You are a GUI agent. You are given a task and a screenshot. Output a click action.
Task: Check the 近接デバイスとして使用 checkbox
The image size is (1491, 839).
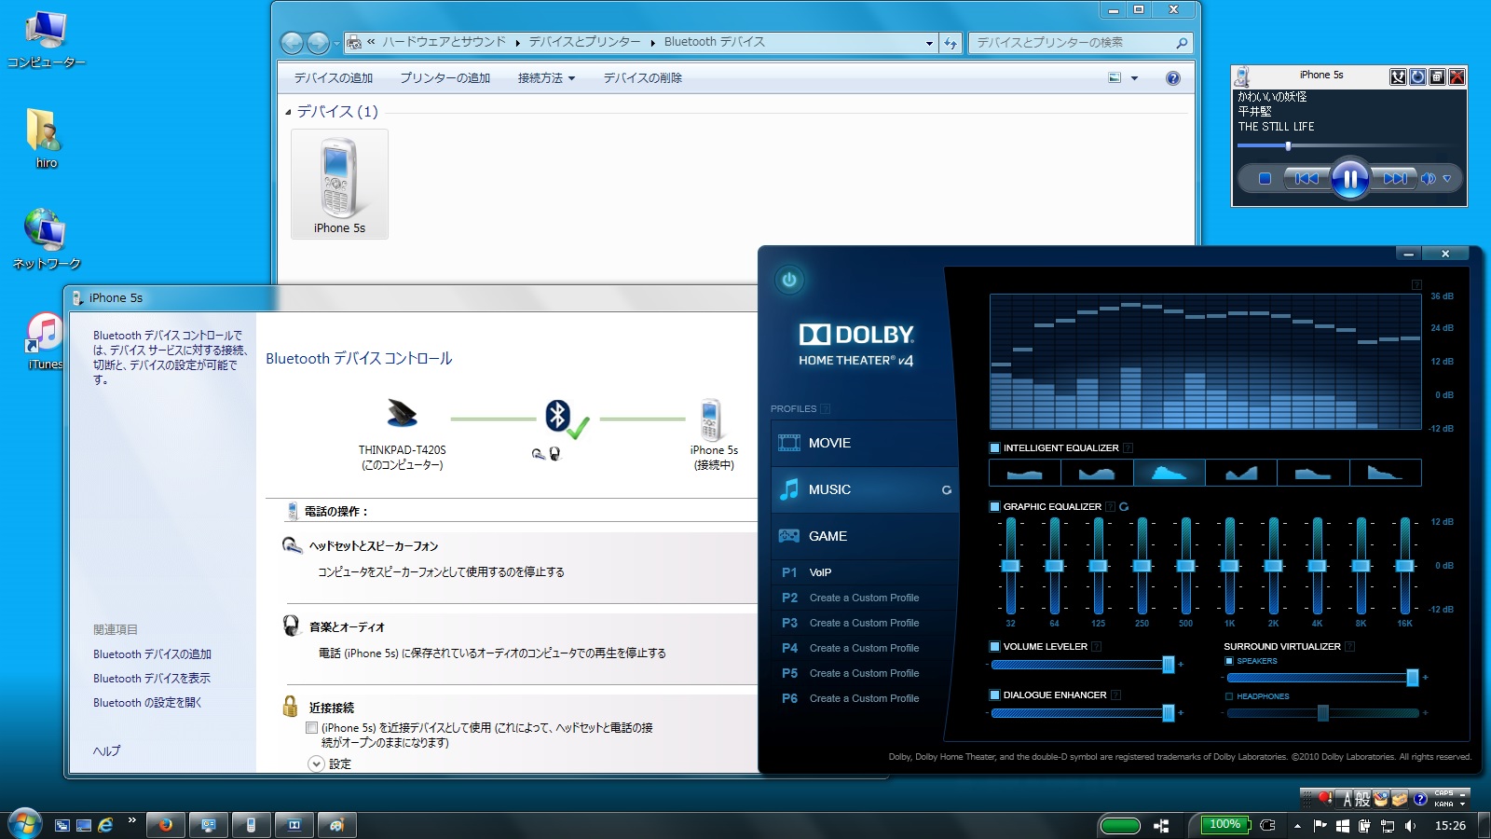tap(312, 728)
